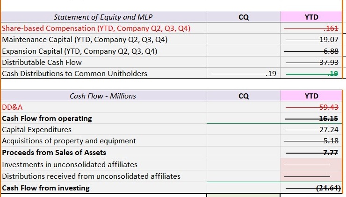Screen dimensions: 346x197
Task: Click the Proceeds from Sales of Assets label
Action: point(54,152)
